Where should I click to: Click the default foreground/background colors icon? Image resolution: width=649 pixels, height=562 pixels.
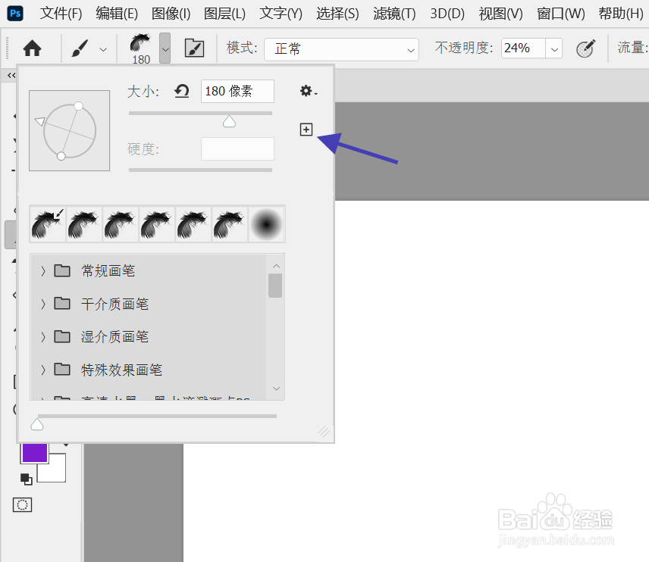pos(26,479)
